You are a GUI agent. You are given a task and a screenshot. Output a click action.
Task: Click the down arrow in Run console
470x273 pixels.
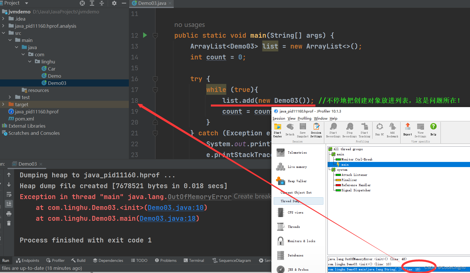coord(9,184)
